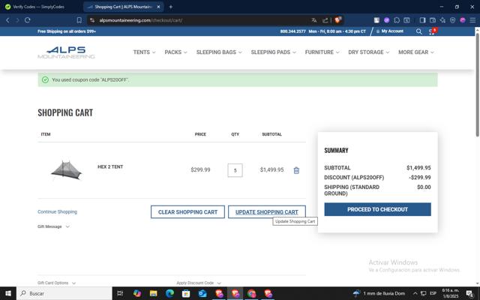Click the Windows Buscar search box

click(x=64, y=293)
